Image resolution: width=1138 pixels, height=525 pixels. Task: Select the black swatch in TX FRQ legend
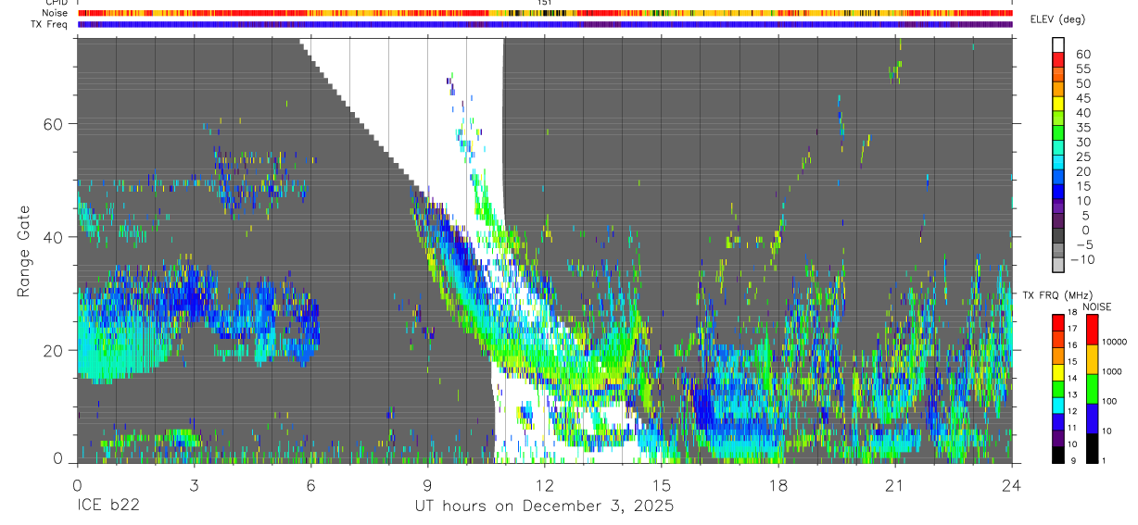[1058, 456]
